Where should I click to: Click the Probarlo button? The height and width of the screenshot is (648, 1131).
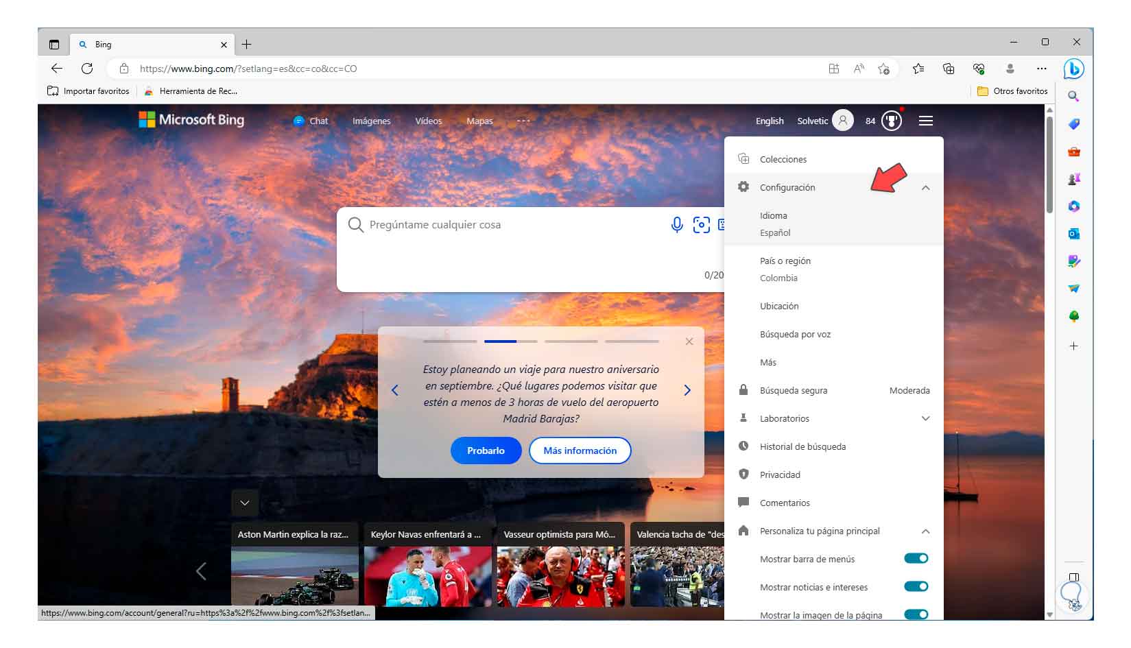point(486,451)
